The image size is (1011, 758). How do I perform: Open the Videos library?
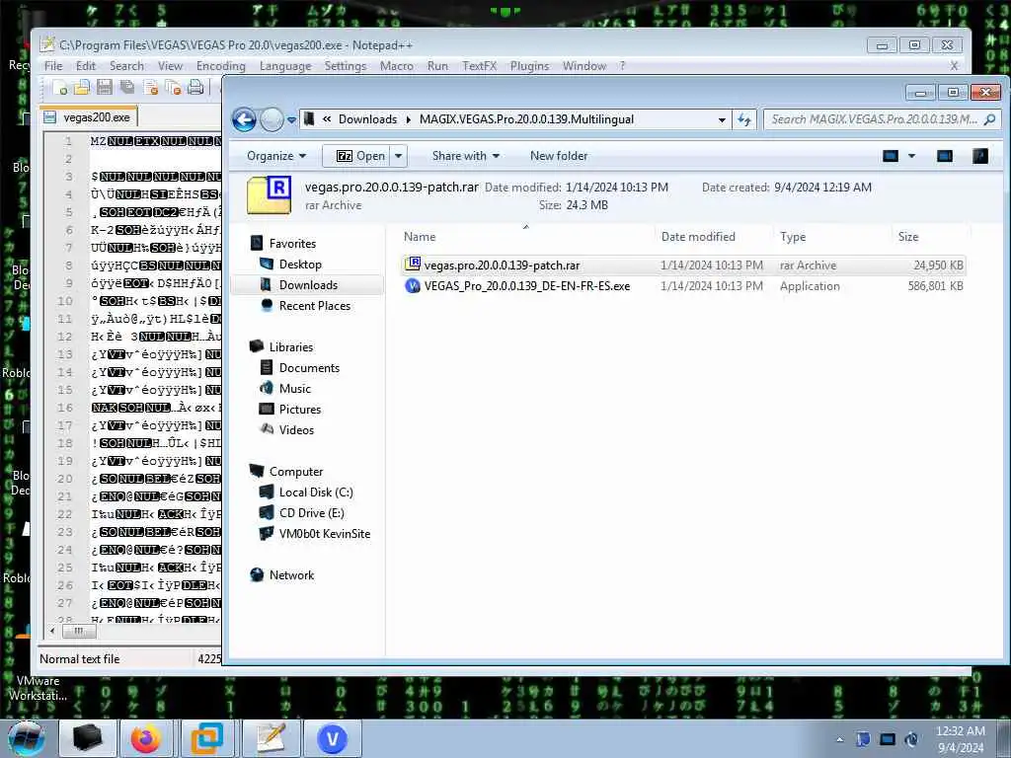pos(296,430)
